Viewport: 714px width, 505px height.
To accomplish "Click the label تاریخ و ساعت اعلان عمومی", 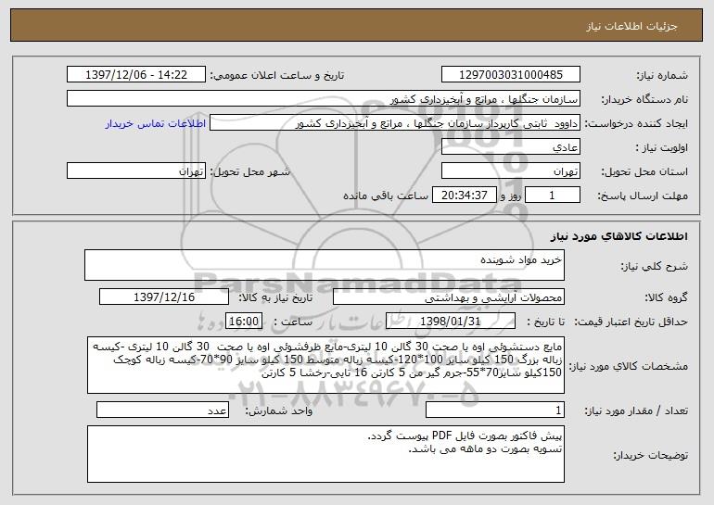I will click(x=277, y=75).
